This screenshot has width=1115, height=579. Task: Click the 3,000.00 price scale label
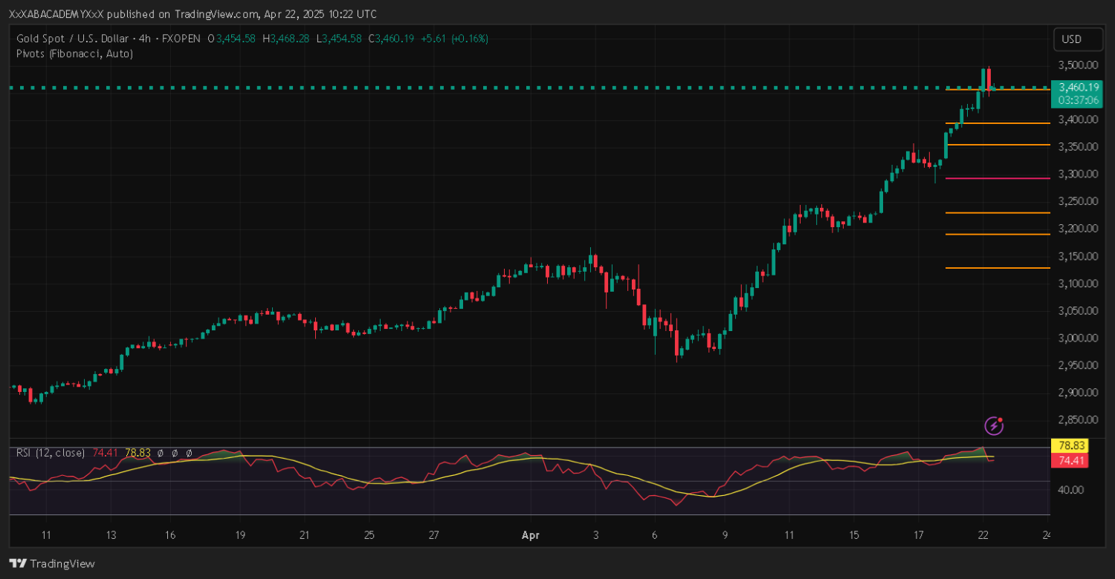click(1078, 338)
